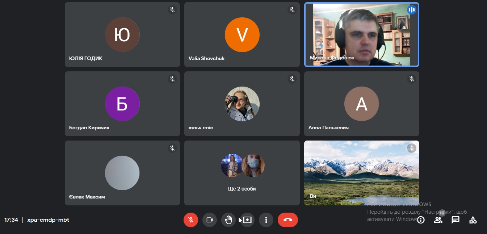Turn on the camera

pyautogui.click(x=210, y=220)
